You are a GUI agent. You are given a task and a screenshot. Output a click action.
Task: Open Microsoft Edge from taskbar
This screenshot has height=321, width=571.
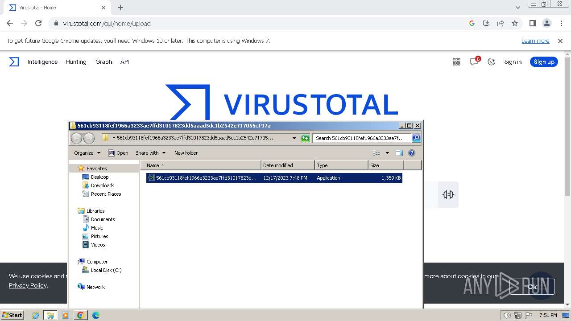tap(95, 315)
